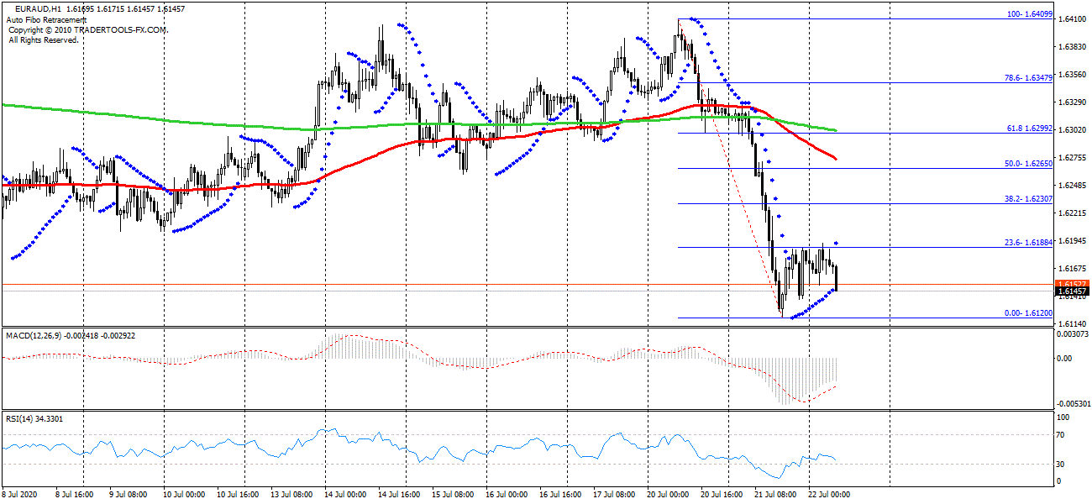Click the MACD 0.00 scale value
The width and height of the screenshot is (1092, 504).
[x=1065, y=358]
